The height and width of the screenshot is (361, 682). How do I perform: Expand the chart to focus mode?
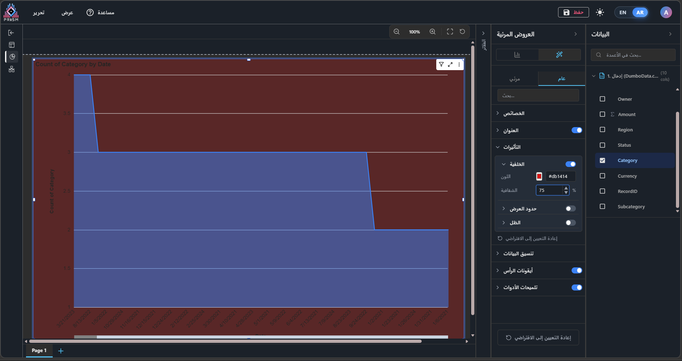pos(450,64)
